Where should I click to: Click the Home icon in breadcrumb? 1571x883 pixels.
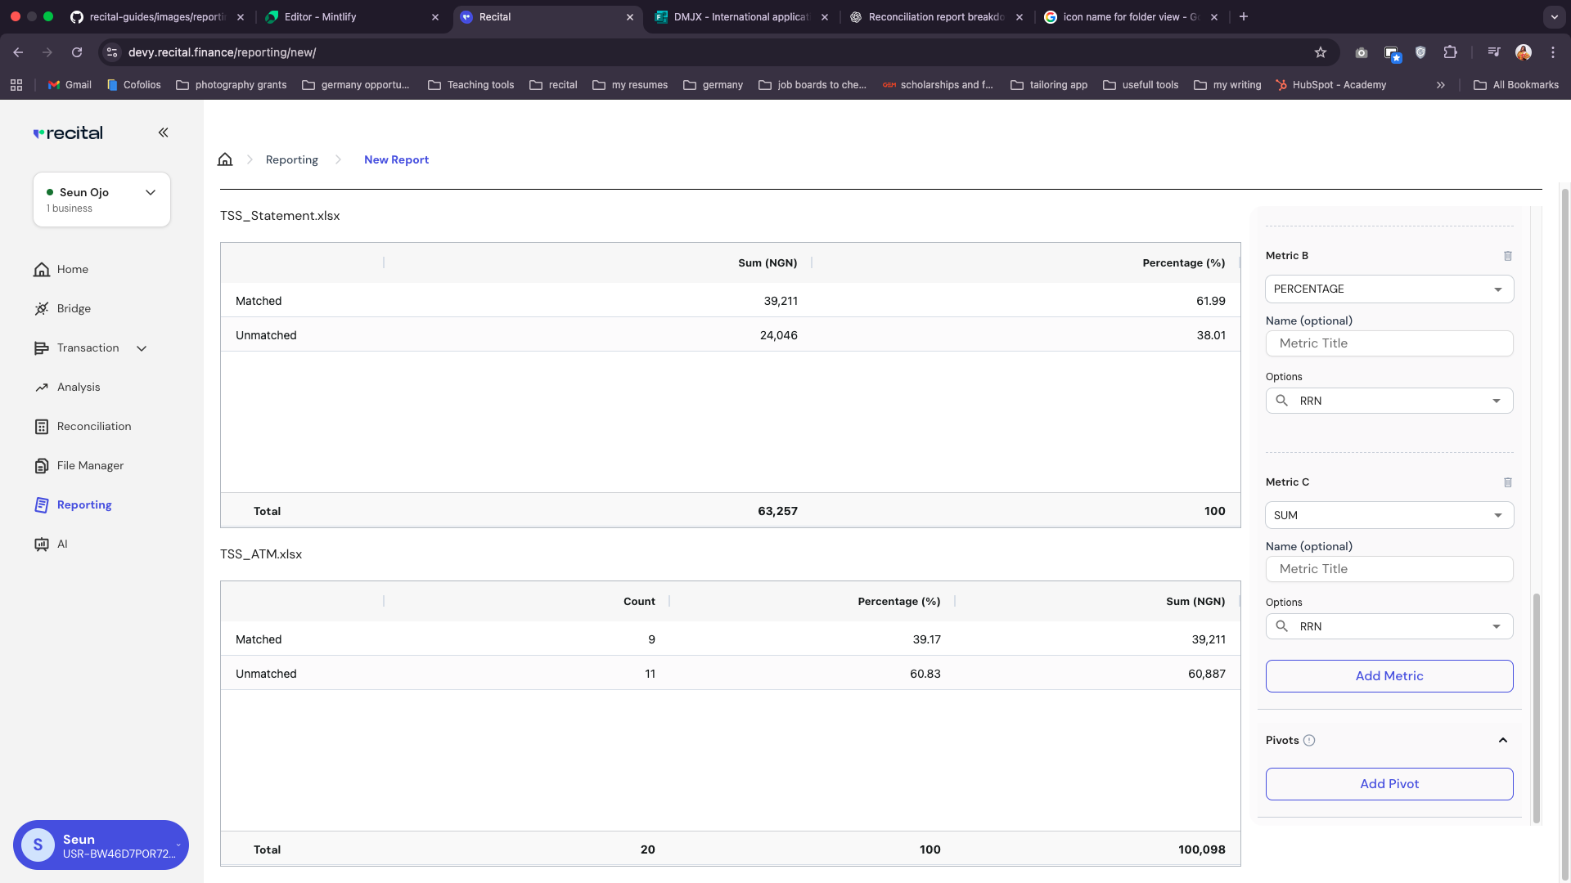pos(225,159)
